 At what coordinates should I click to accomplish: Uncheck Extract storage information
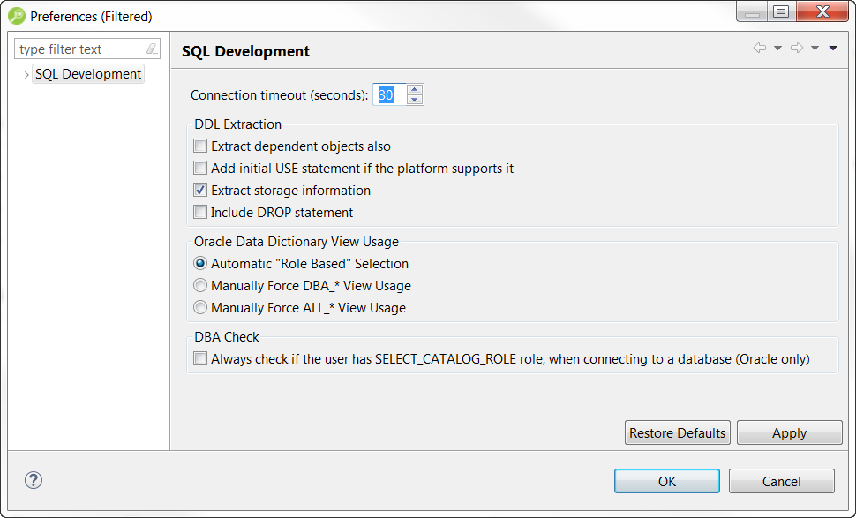tap(200, 191)
